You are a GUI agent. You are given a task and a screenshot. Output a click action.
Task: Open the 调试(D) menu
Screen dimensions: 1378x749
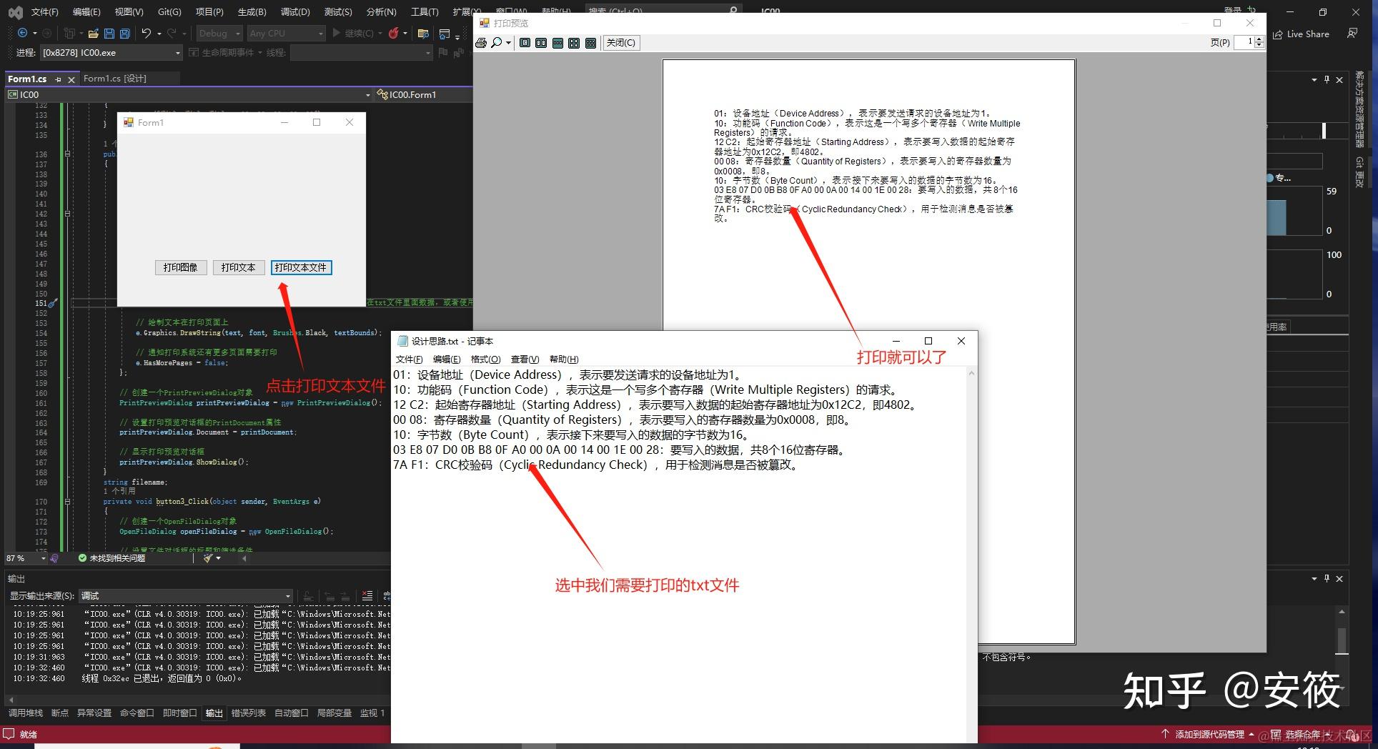(295, 11)
